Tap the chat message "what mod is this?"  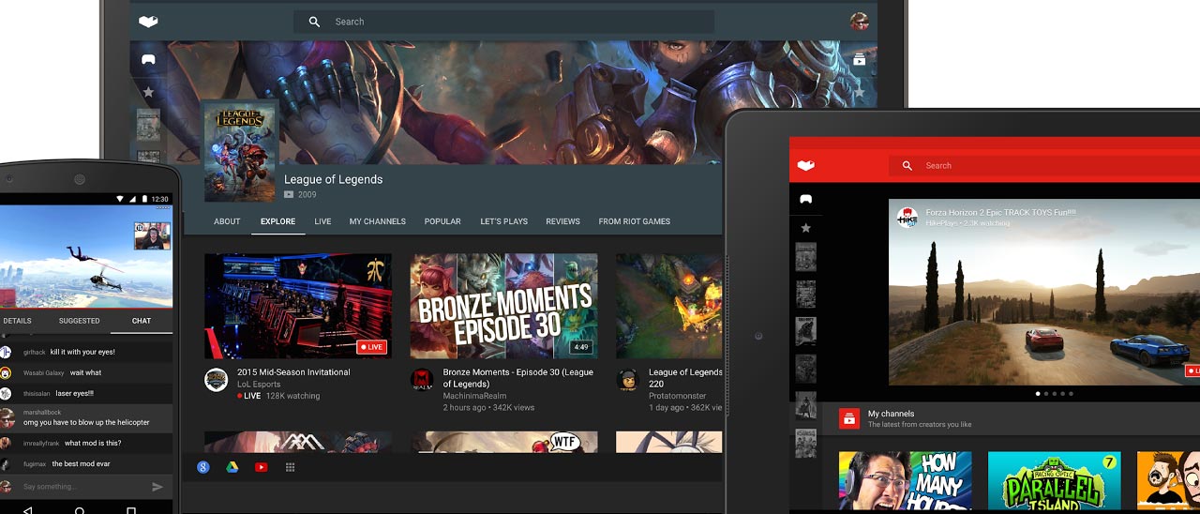point(92,443)
